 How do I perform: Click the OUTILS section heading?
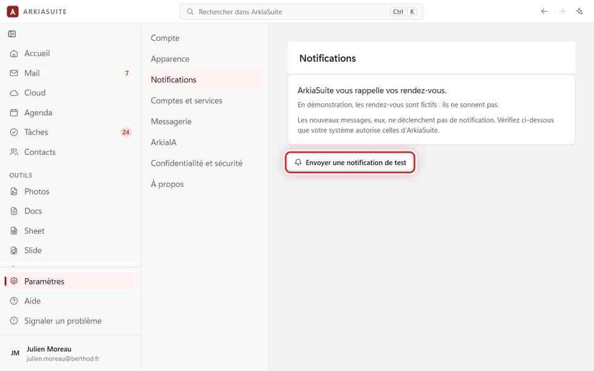pyautogui.click(x=21, y=175)
